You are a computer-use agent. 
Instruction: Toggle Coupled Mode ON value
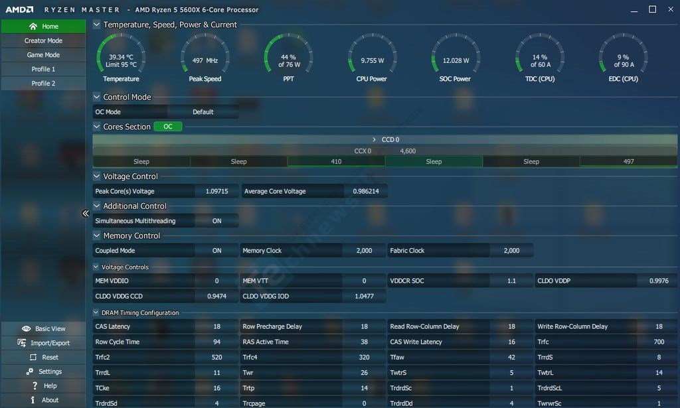[x=216, y=251]
